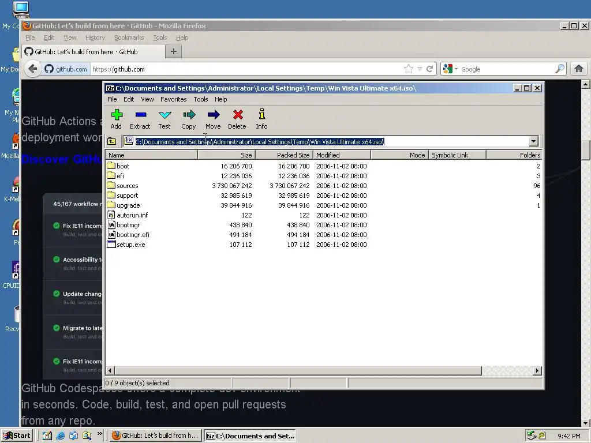
Task: Click the 7-Zip taskbar button
Action: (249, 436)
